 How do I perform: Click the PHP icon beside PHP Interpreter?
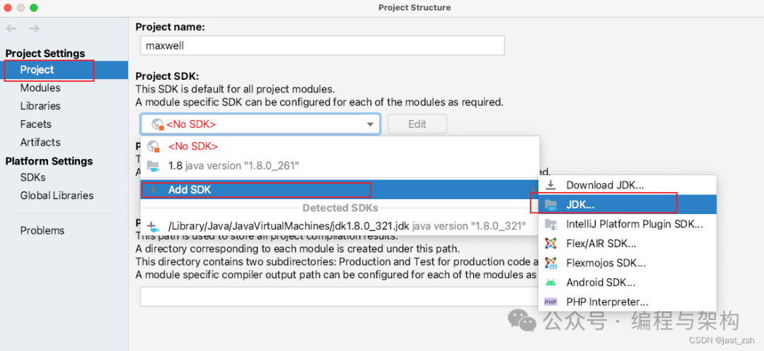[550, 302]
